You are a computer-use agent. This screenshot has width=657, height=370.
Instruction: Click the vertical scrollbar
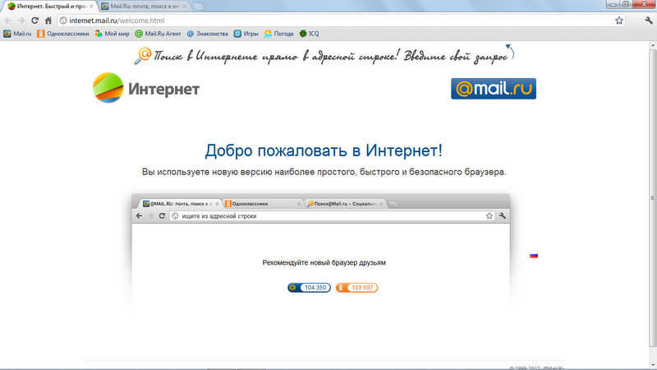[x=653, y=197]
